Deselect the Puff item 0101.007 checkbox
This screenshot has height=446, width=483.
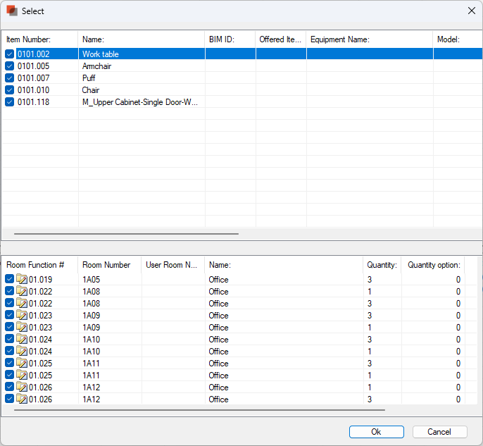point(10,78)
